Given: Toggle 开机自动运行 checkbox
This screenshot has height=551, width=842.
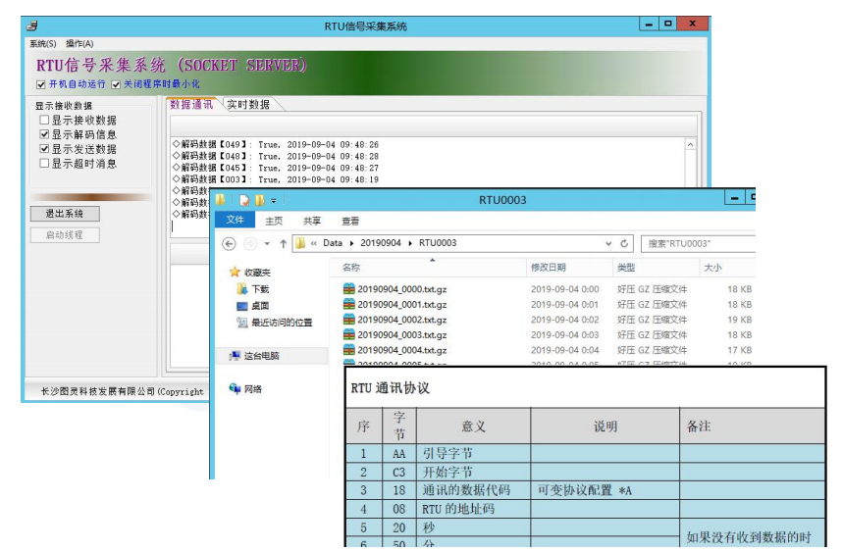Looking at the screenshot, I should [x=41, y=84].
